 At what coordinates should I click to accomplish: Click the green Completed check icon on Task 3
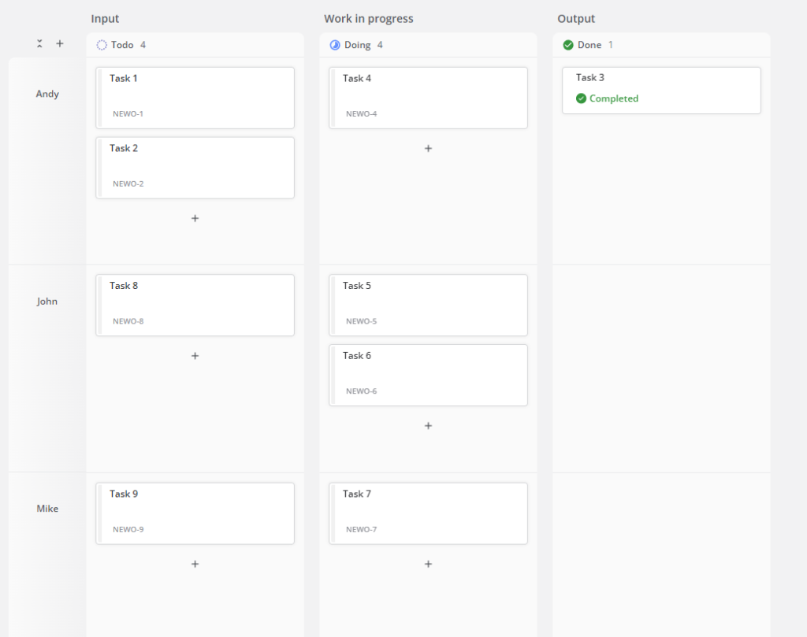[x=581, y=98]
